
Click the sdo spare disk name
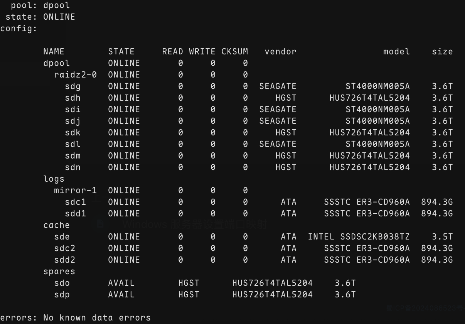pos(62,283)
